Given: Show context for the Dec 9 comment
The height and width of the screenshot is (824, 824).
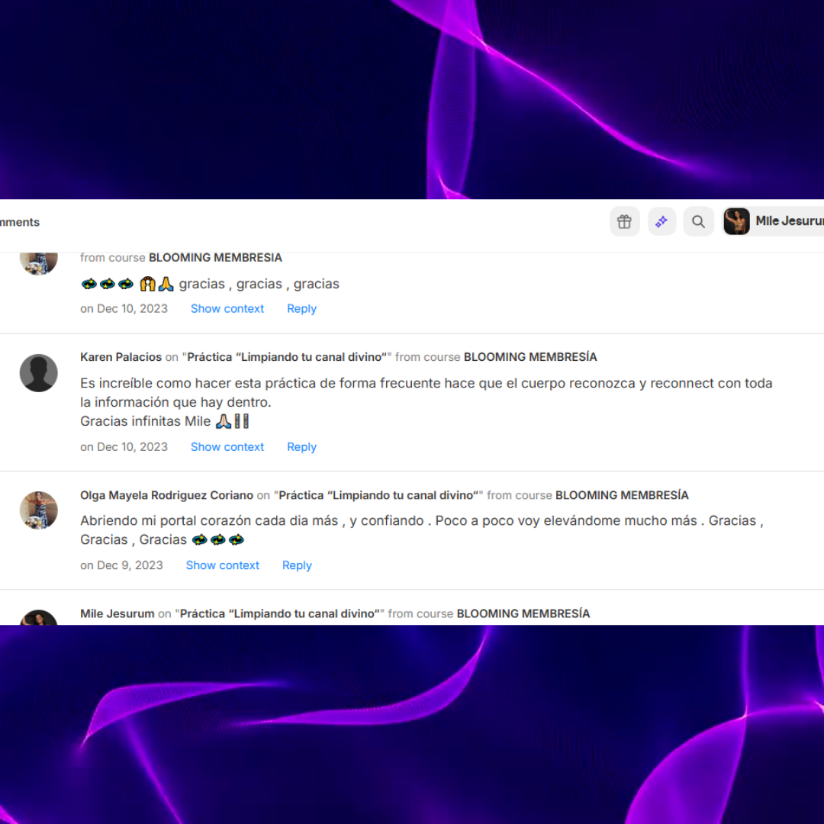Looking at the screenshot, I should [x=222, y=565].
